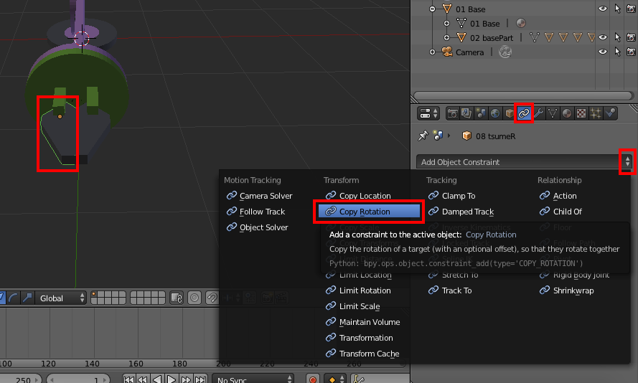Choose Follow Track constraint
The width and height of the screenshot is (638, 383).
[255, 212]
